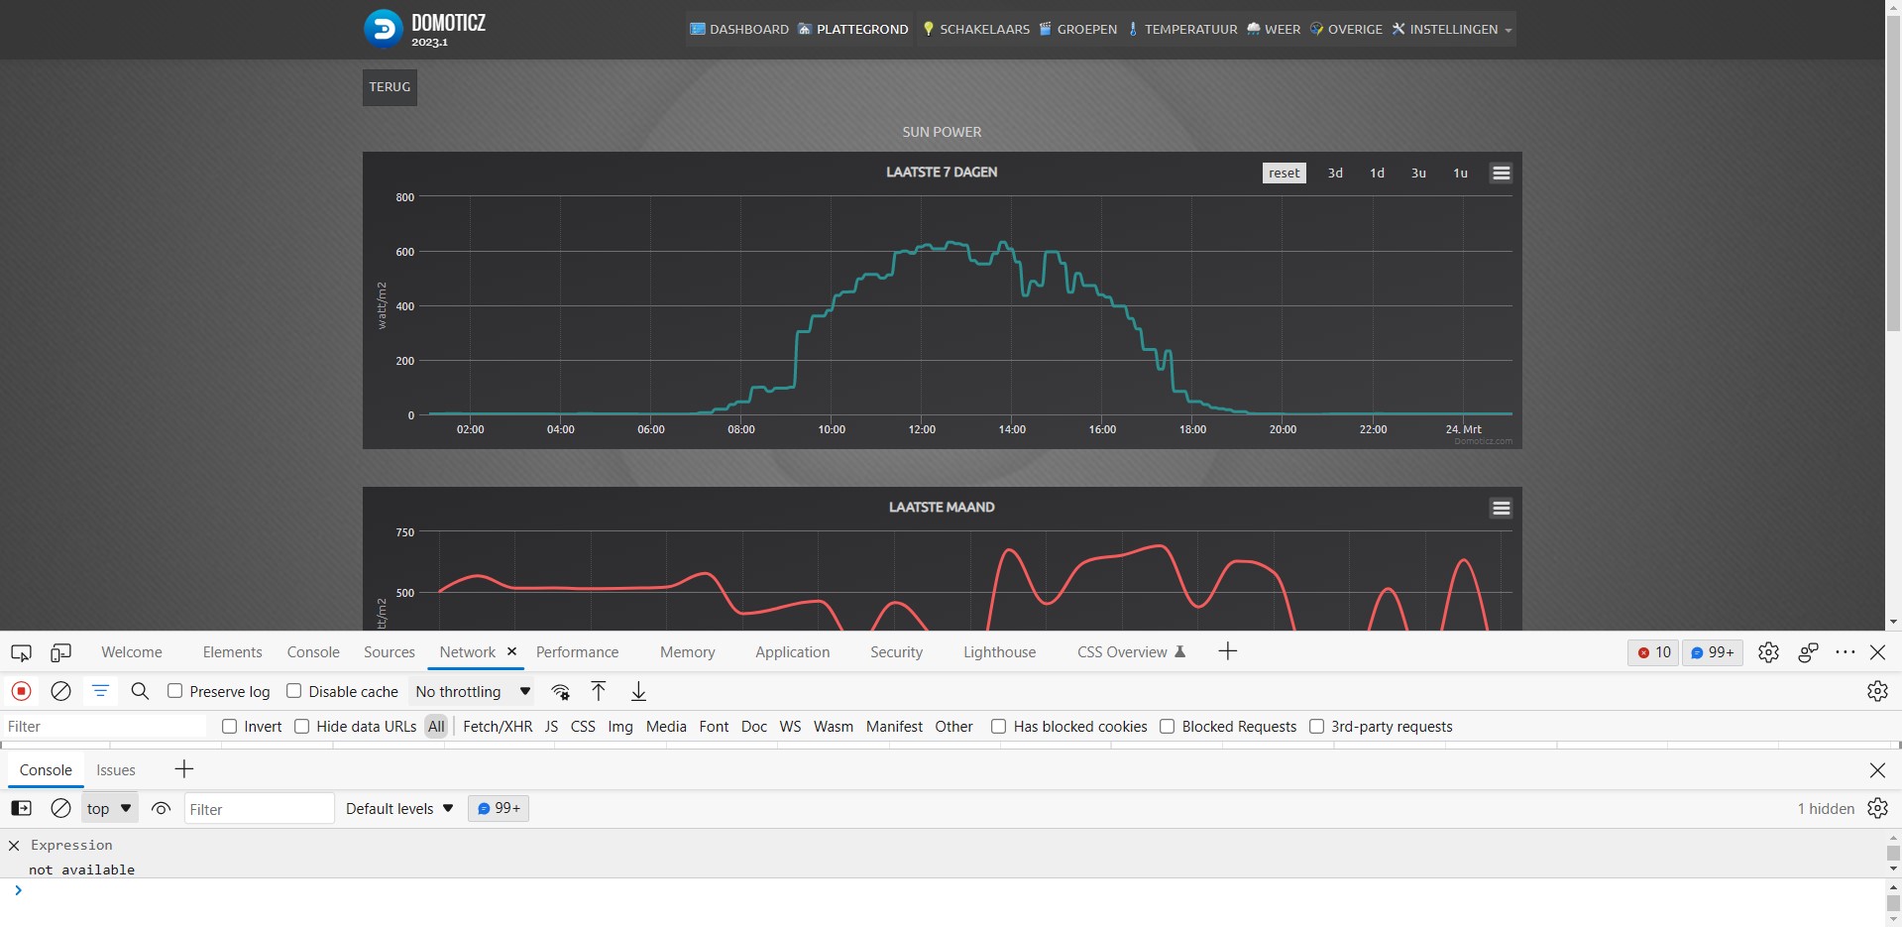
Task: Open Network panel settings gear
Action: [1877, 691]
